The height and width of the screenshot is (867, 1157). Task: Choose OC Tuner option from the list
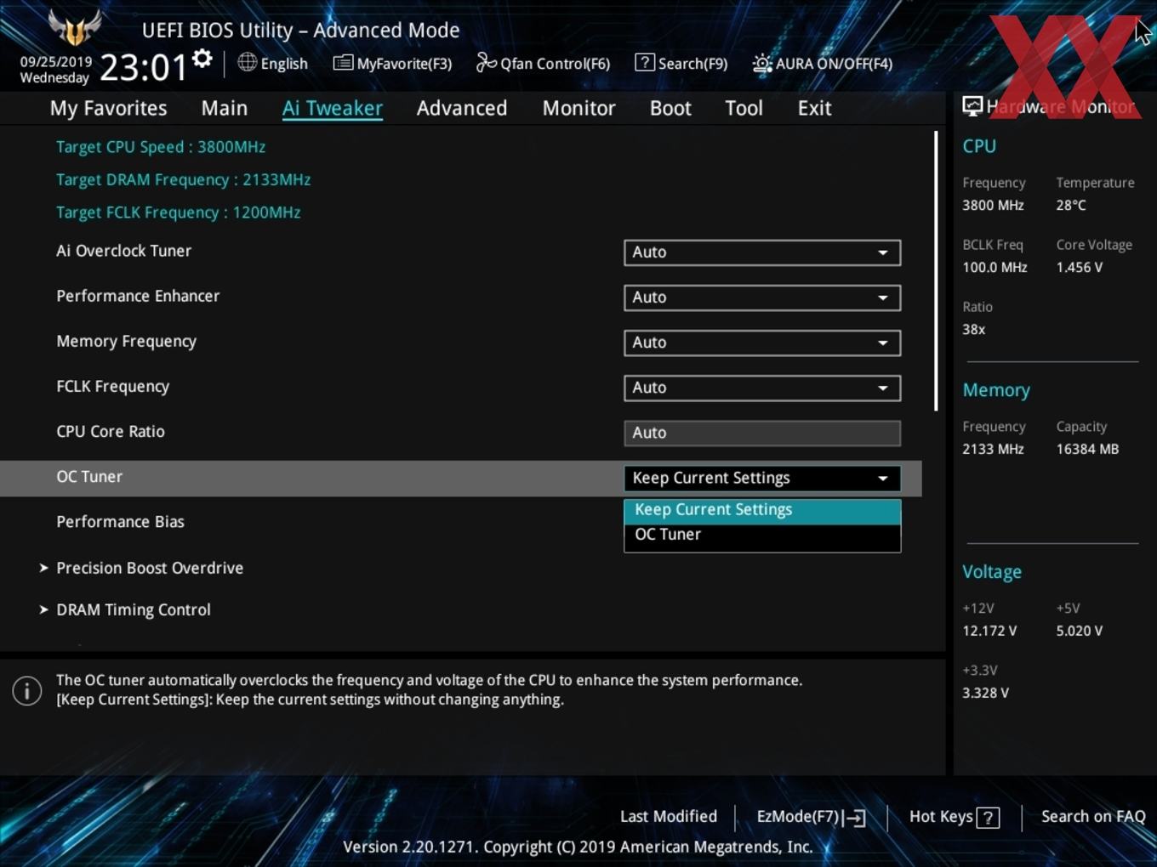(762, 535)
